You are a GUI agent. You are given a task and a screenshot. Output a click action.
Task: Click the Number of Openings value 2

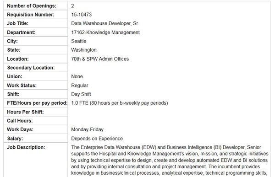tap(72, 6)
